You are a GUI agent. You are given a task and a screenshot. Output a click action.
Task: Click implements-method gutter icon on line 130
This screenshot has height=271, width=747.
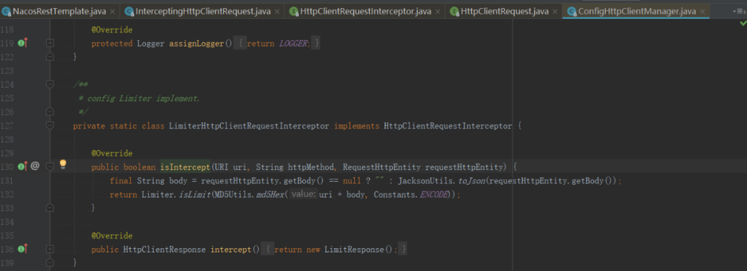coord(22,166)
